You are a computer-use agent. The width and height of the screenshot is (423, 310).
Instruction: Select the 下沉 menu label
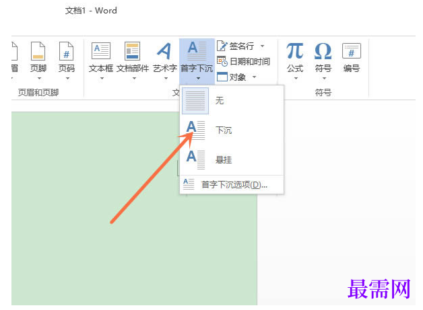224,130
